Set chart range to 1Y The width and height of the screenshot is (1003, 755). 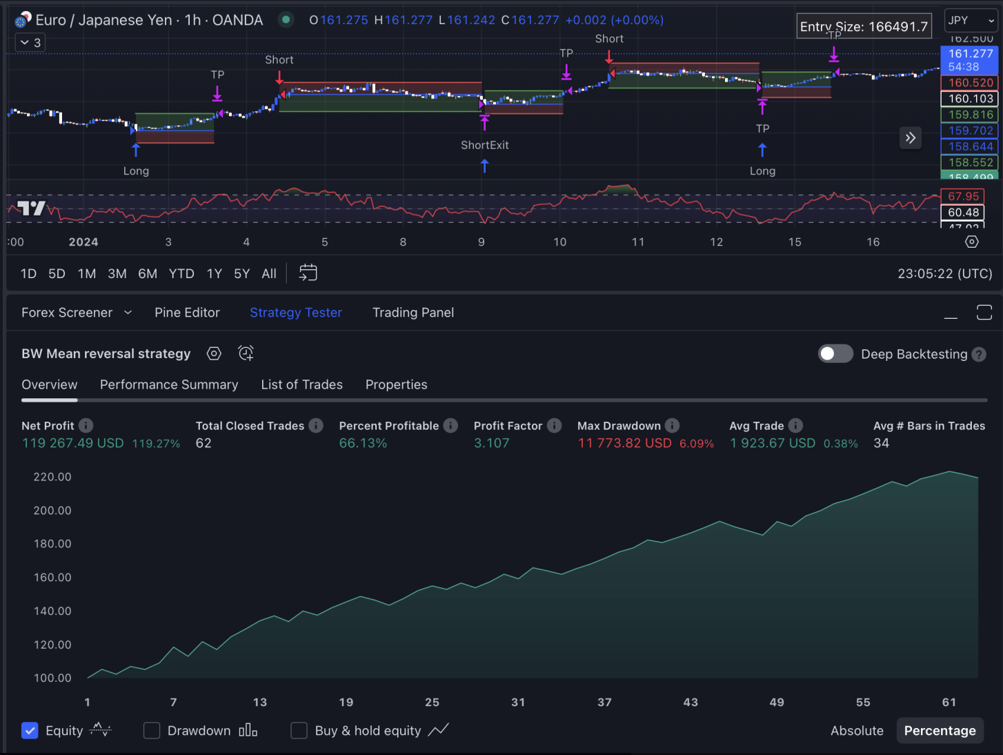point(214,274)
